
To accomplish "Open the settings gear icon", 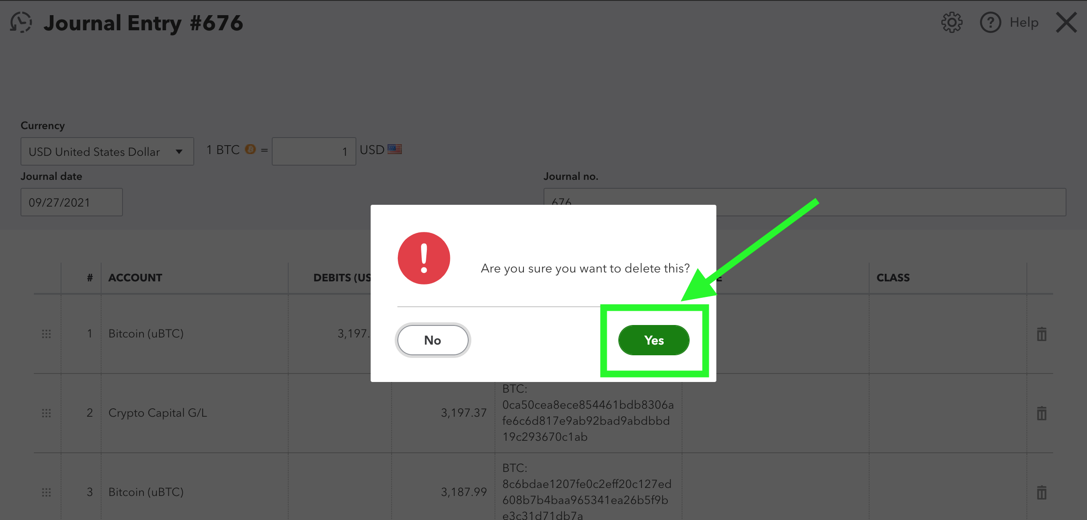I will click(952, 22).
